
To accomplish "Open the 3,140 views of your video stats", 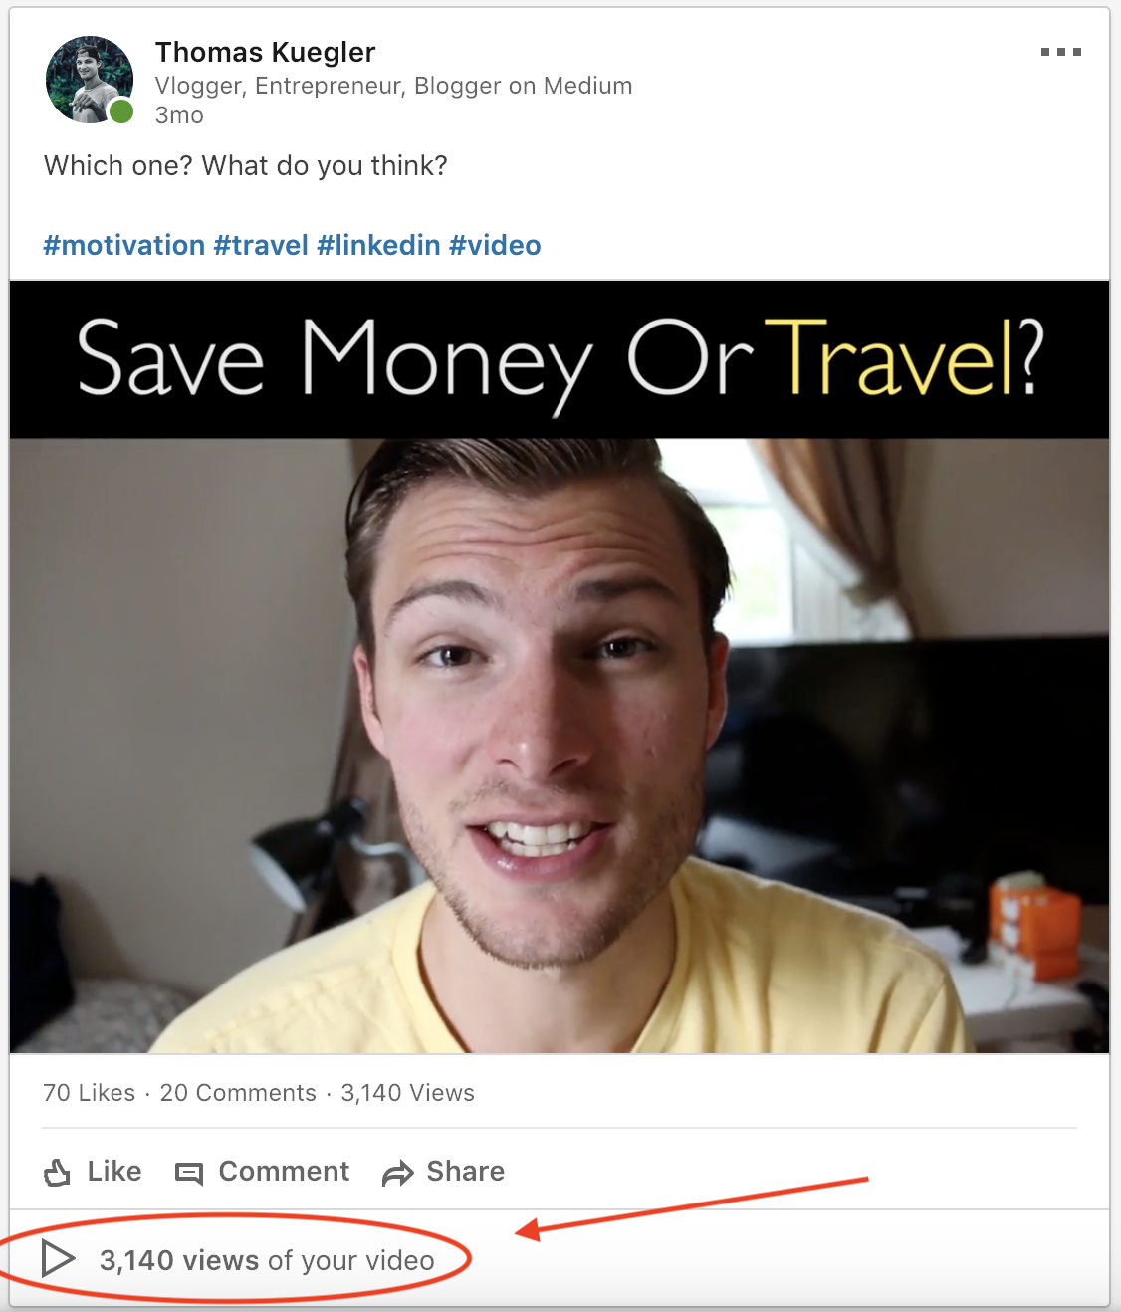I will 267,1261.
